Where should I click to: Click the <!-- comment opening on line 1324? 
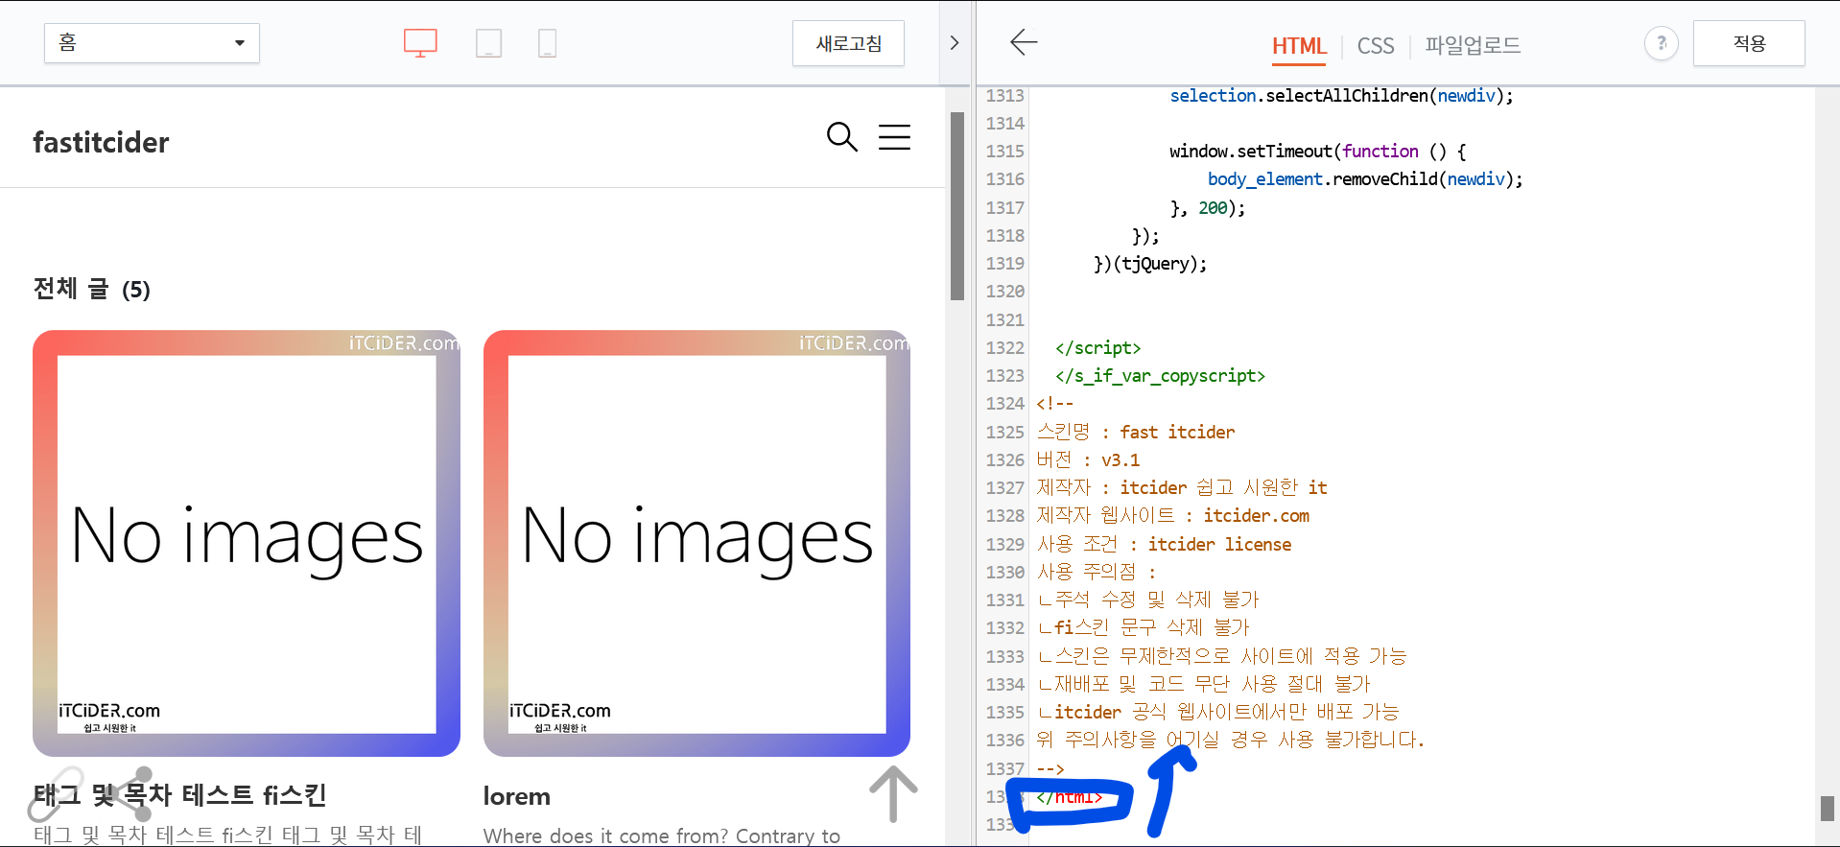[1054, 403]
